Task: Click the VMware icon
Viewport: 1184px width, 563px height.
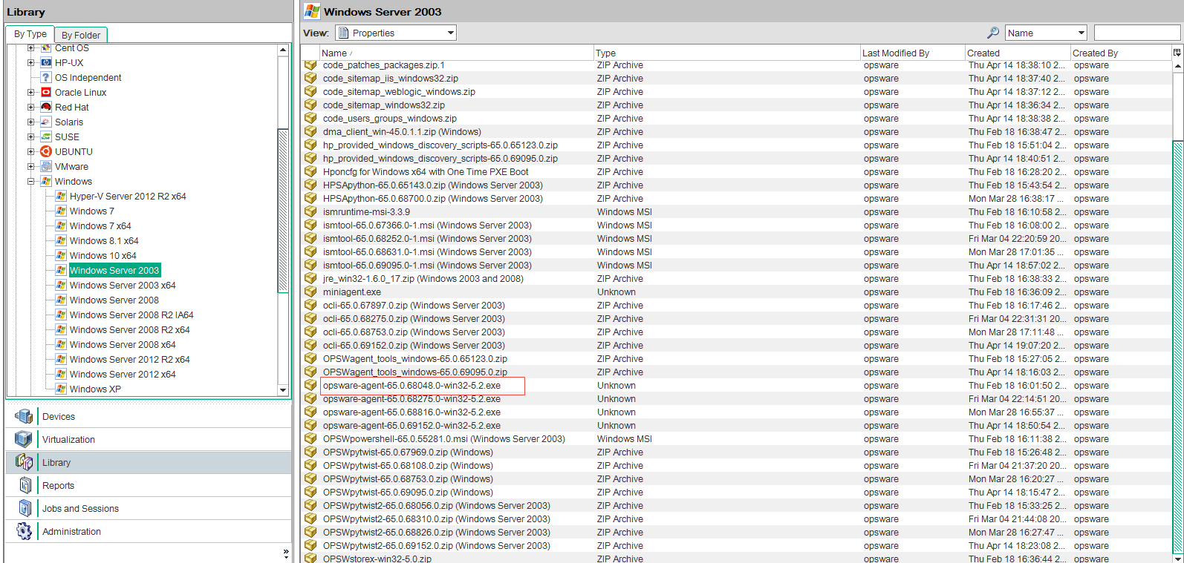Action: point(46,166)
